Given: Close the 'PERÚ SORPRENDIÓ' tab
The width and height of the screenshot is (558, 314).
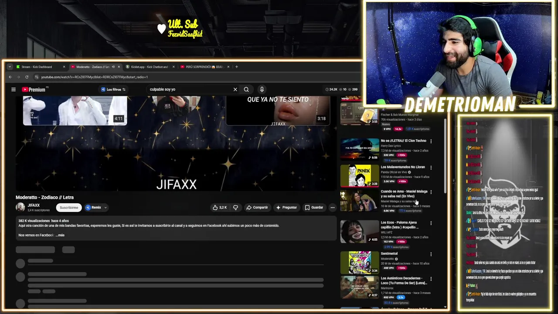Looking at the screenshot, I should [228, 67].
